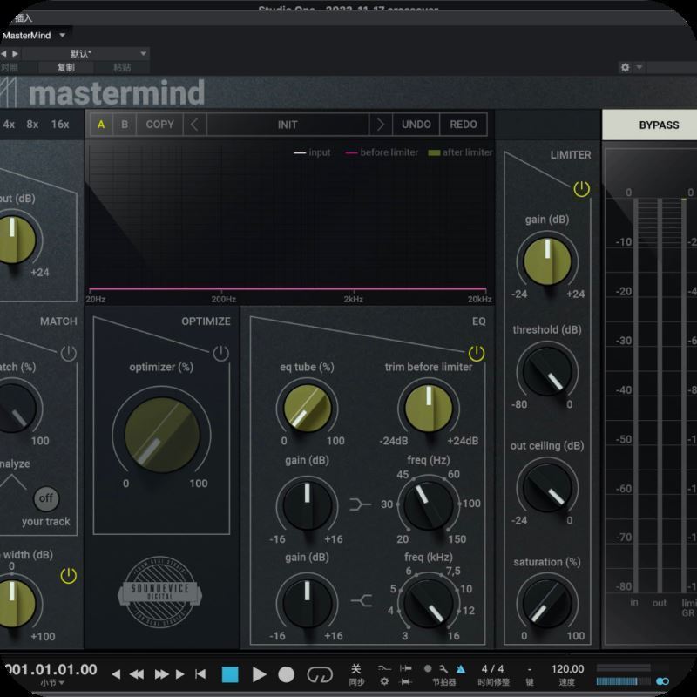Open the plugin settings gear icon

[x=625, y=67]
